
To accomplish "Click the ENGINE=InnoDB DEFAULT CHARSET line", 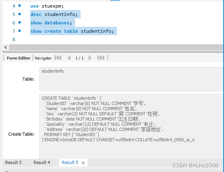I will (118, 140).
